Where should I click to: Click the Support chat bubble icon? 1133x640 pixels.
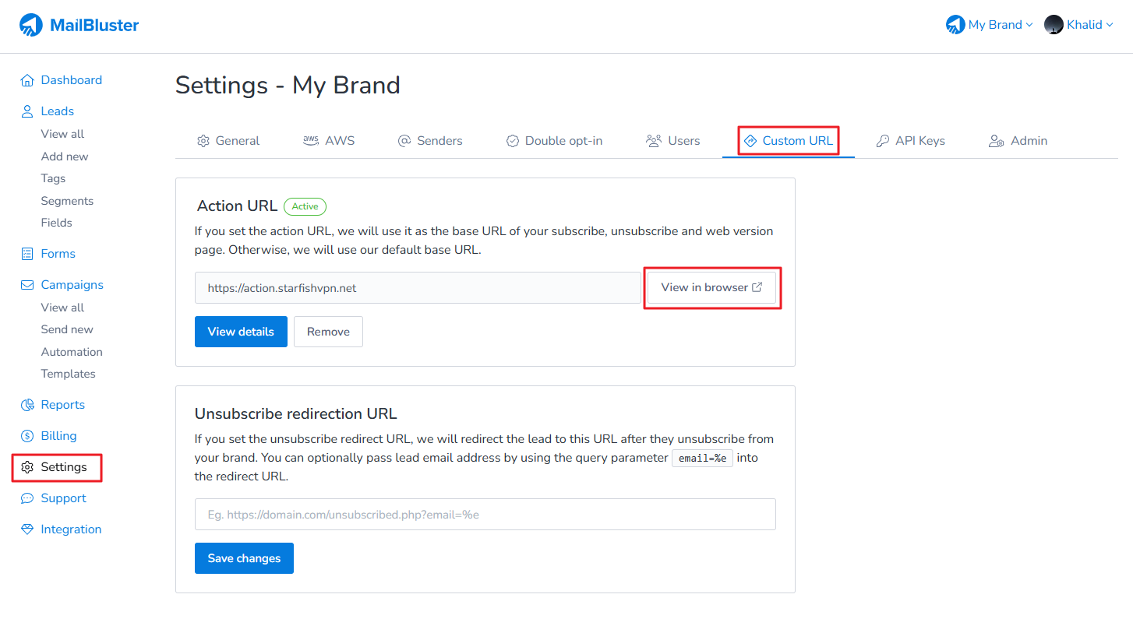click(x=27, y=498)
